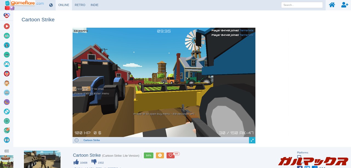Click the red play-button category icon in sidebar

[x=7, y=26]
